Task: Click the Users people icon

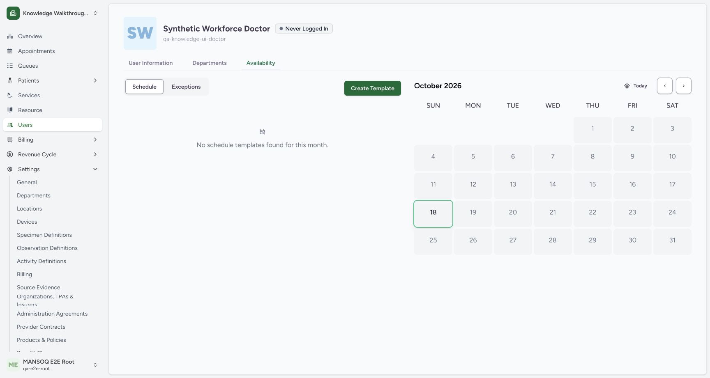Action: (10, 125)
